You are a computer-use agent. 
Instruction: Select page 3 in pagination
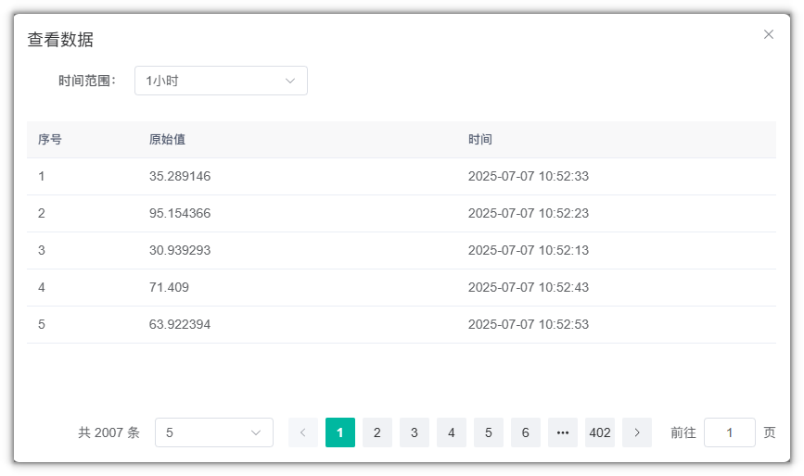coord(415,432)
